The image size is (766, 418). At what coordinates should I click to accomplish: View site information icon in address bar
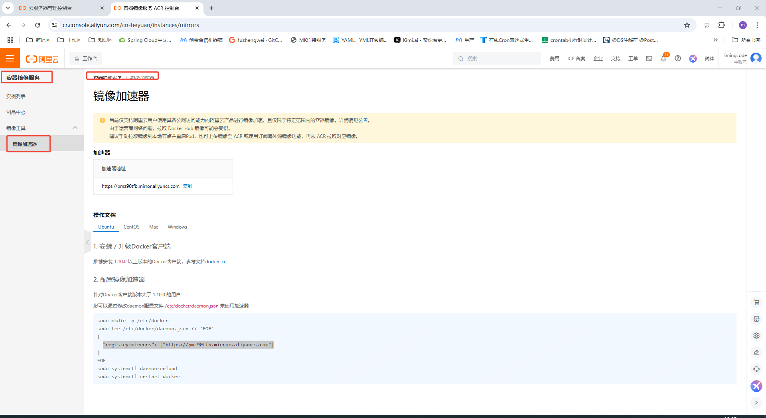point(55,25)
